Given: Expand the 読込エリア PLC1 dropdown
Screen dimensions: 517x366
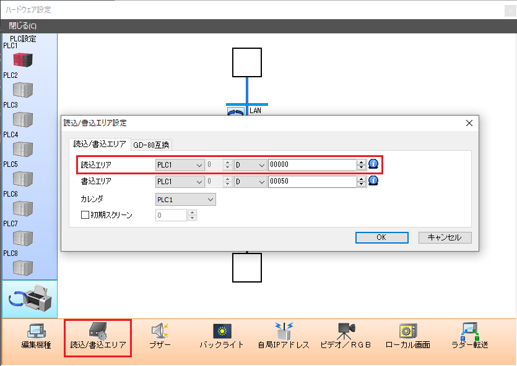Looking at the screenshot, I should click(180, 164).
